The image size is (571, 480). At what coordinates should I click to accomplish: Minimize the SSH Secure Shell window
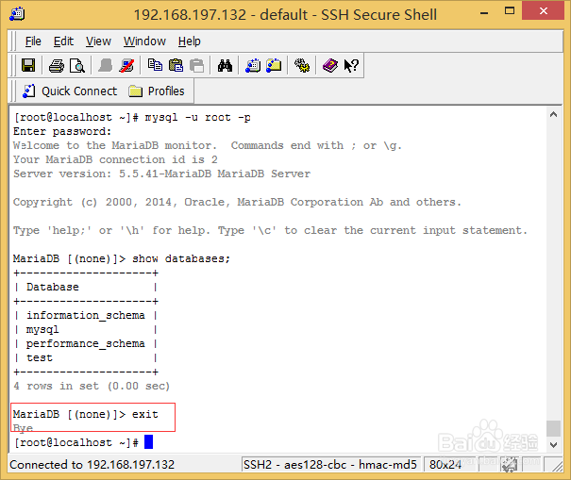click(484, 13)
